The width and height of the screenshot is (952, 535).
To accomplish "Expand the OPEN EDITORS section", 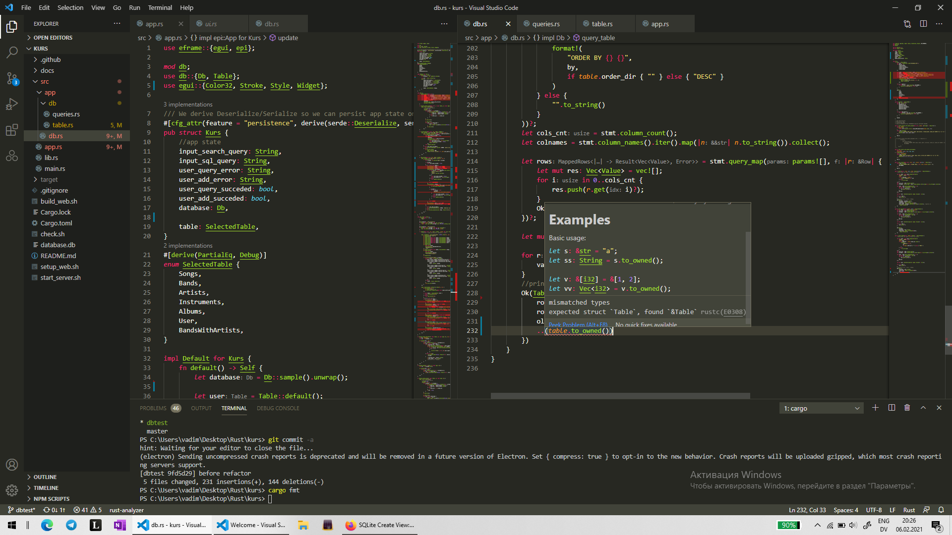I will (77, 38).
